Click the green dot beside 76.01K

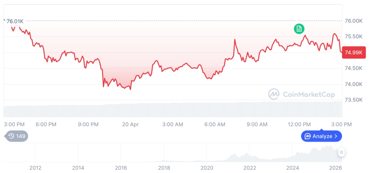point(4,20)
